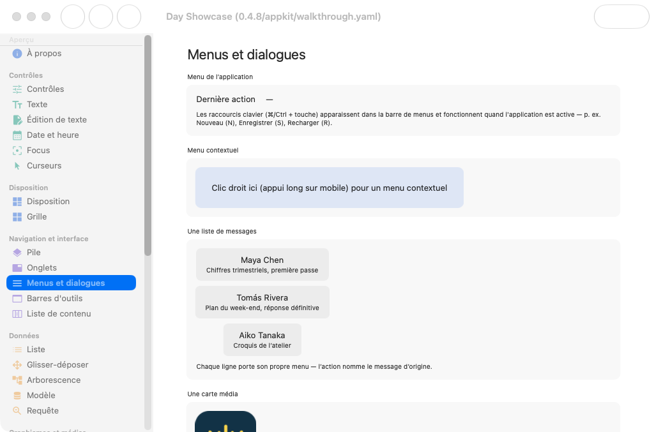The height and width of the screenshot is (432, 654).
Task: Click the Une carte média label
Action: (x=213, y=394)
